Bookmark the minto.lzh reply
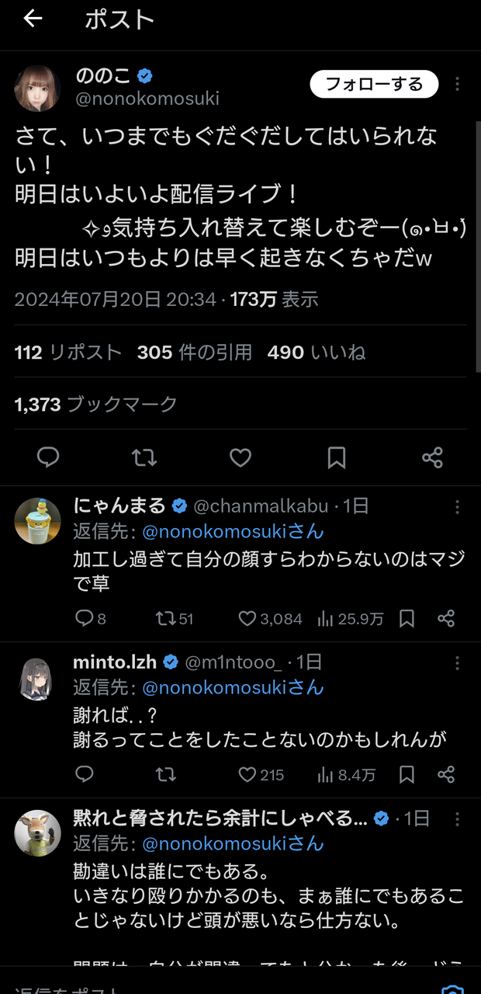 tap(407, 774)
